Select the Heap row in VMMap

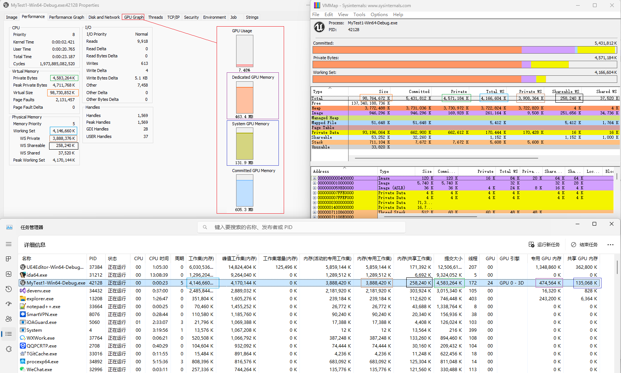tap(465, 108)
